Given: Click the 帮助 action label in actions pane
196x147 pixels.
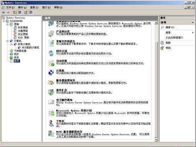Looking at the screenshot, I should coord(168,48).
